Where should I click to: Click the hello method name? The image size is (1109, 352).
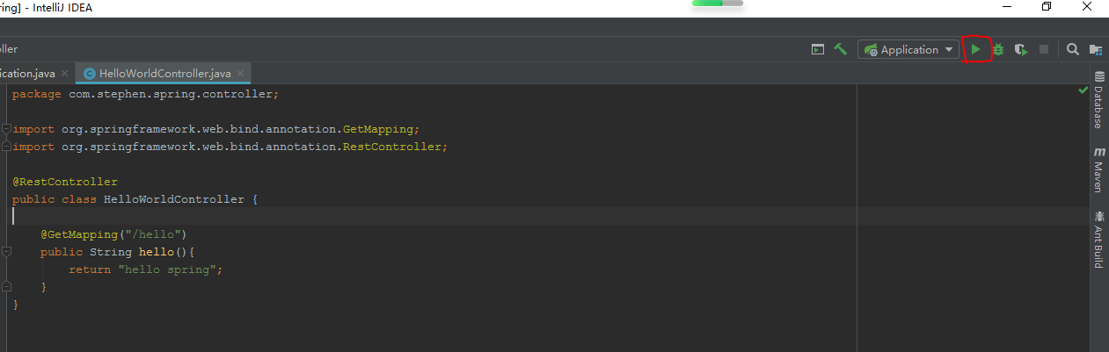point(157,252)
